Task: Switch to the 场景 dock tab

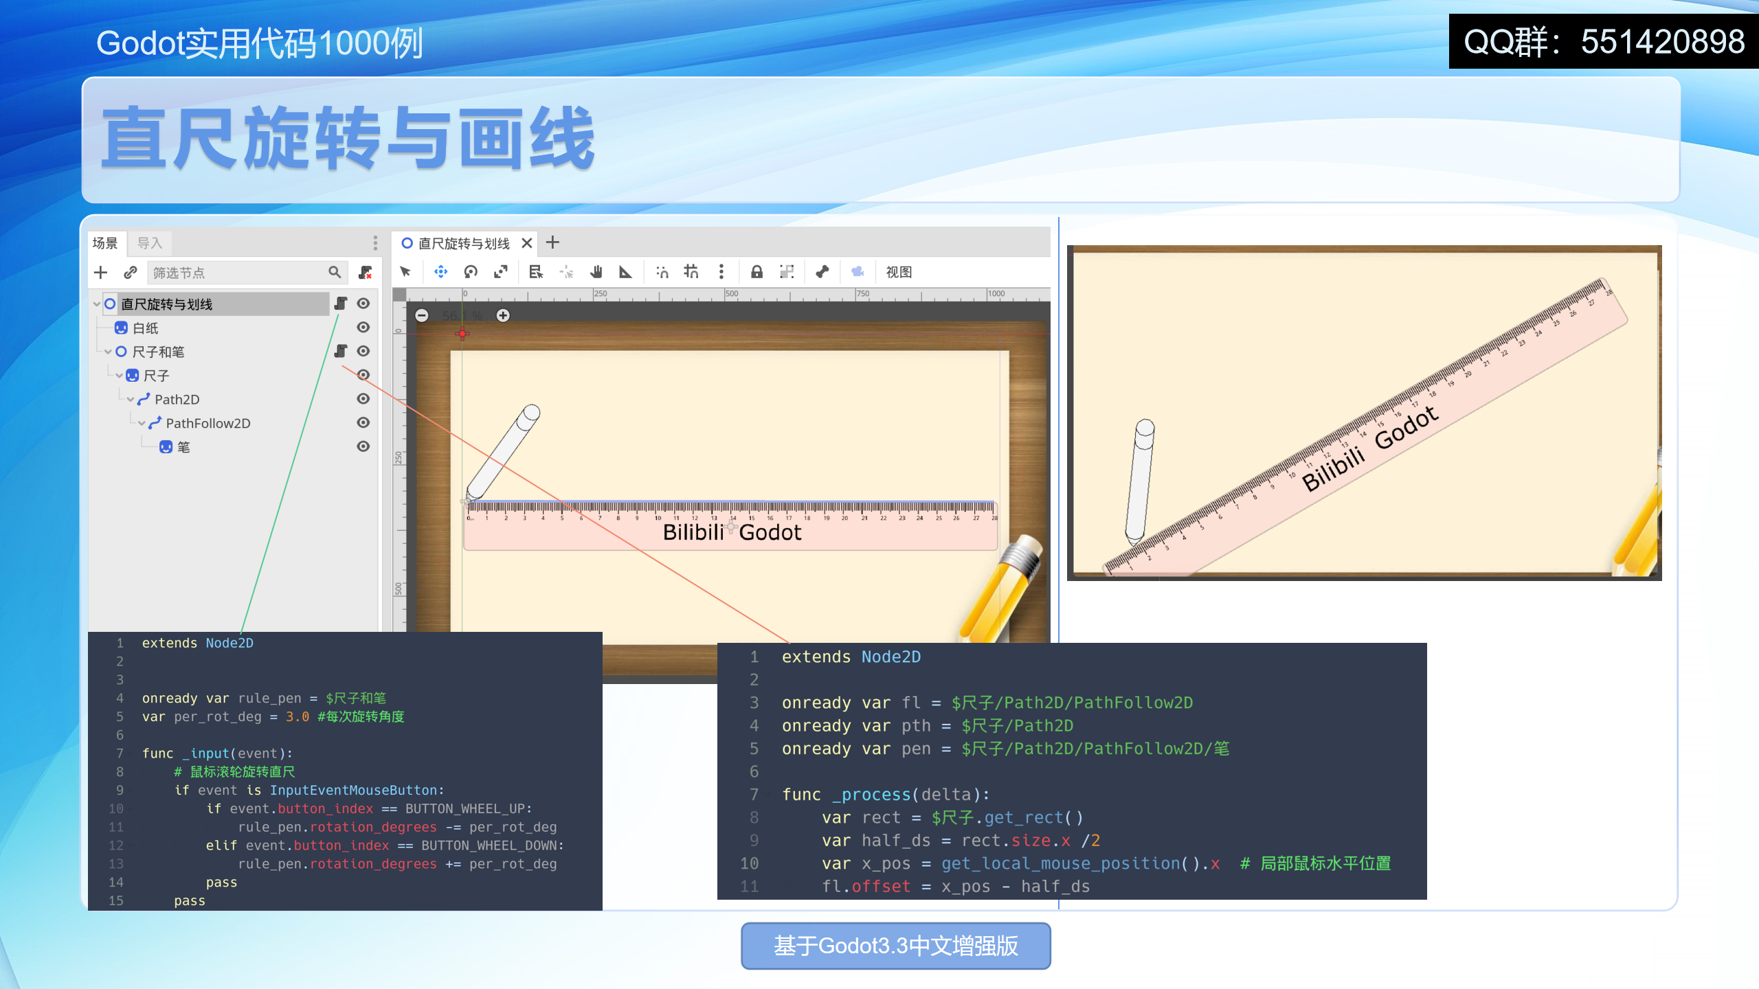Action: (x=105, y=243)
